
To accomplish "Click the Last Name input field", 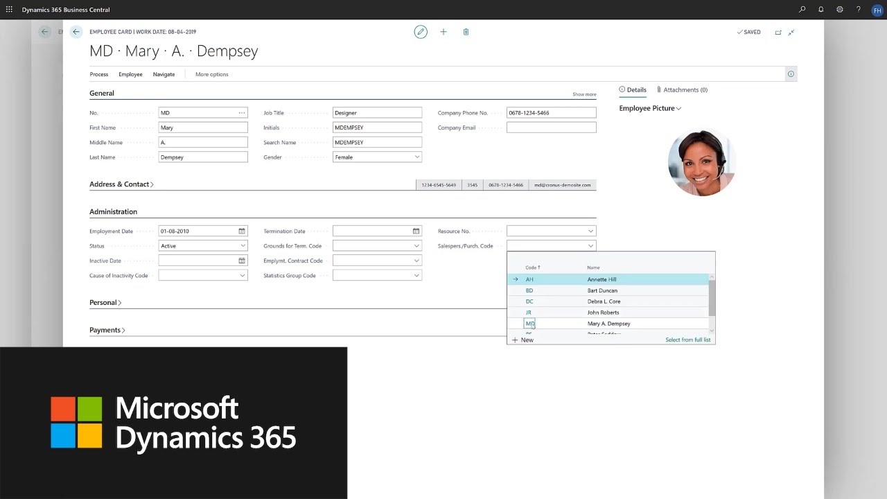I will click(203, 157).
